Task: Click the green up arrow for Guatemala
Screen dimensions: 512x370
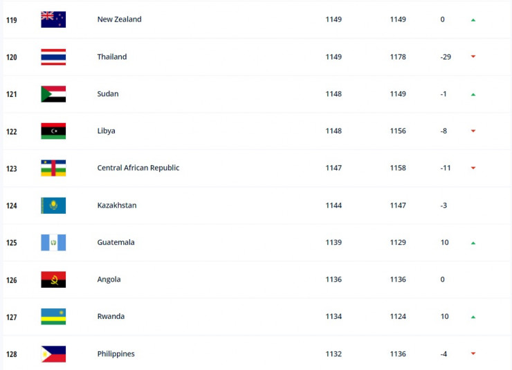Action: click(x=473, y=243)
